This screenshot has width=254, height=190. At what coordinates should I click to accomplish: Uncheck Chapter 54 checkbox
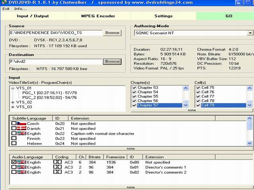tap(134, 92)
